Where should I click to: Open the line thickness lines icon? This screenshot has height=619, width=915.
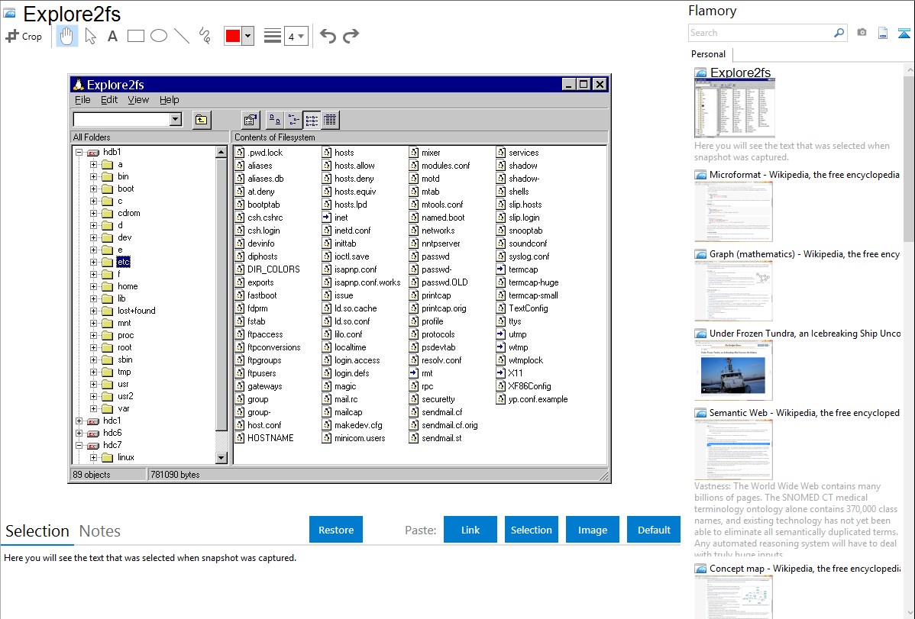tap(273, 36)
